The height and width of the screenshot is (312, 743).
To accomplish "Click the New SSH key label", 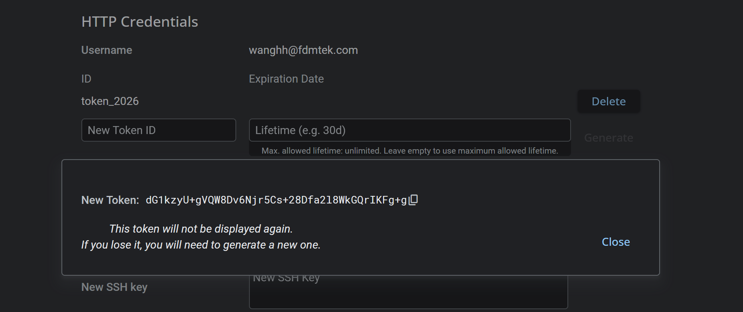I will pyautogui.click(x=114, y=287).
